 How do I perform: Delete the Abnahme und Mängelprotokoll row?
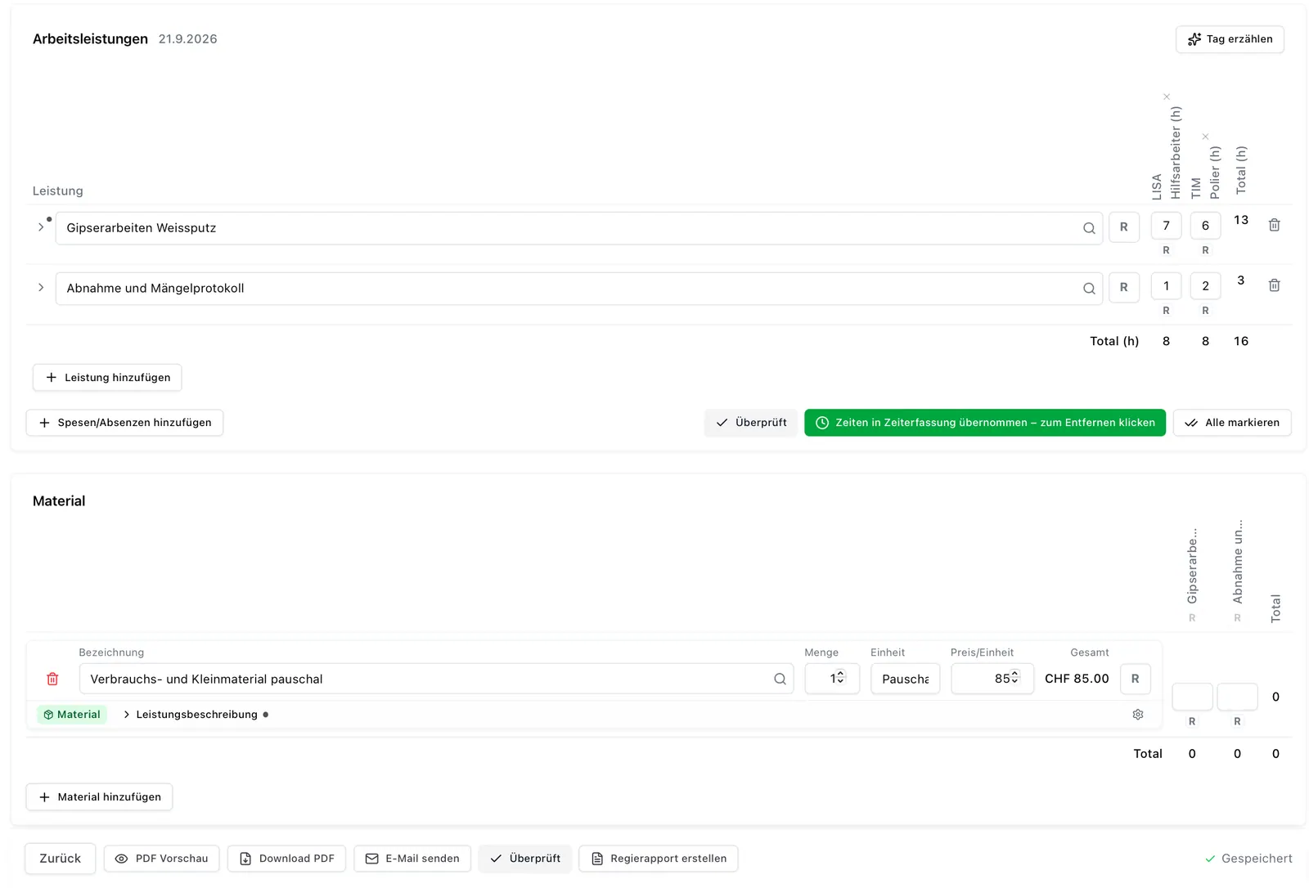coord(1274,285)
